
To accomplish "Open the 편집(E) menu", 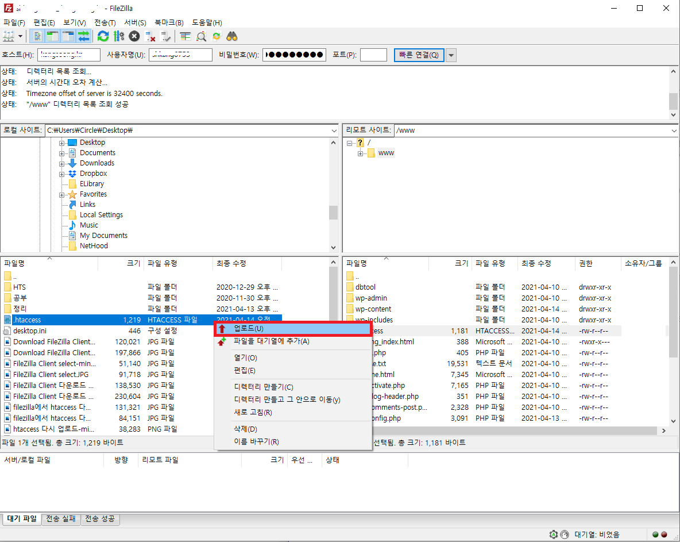I will (44, 22).
